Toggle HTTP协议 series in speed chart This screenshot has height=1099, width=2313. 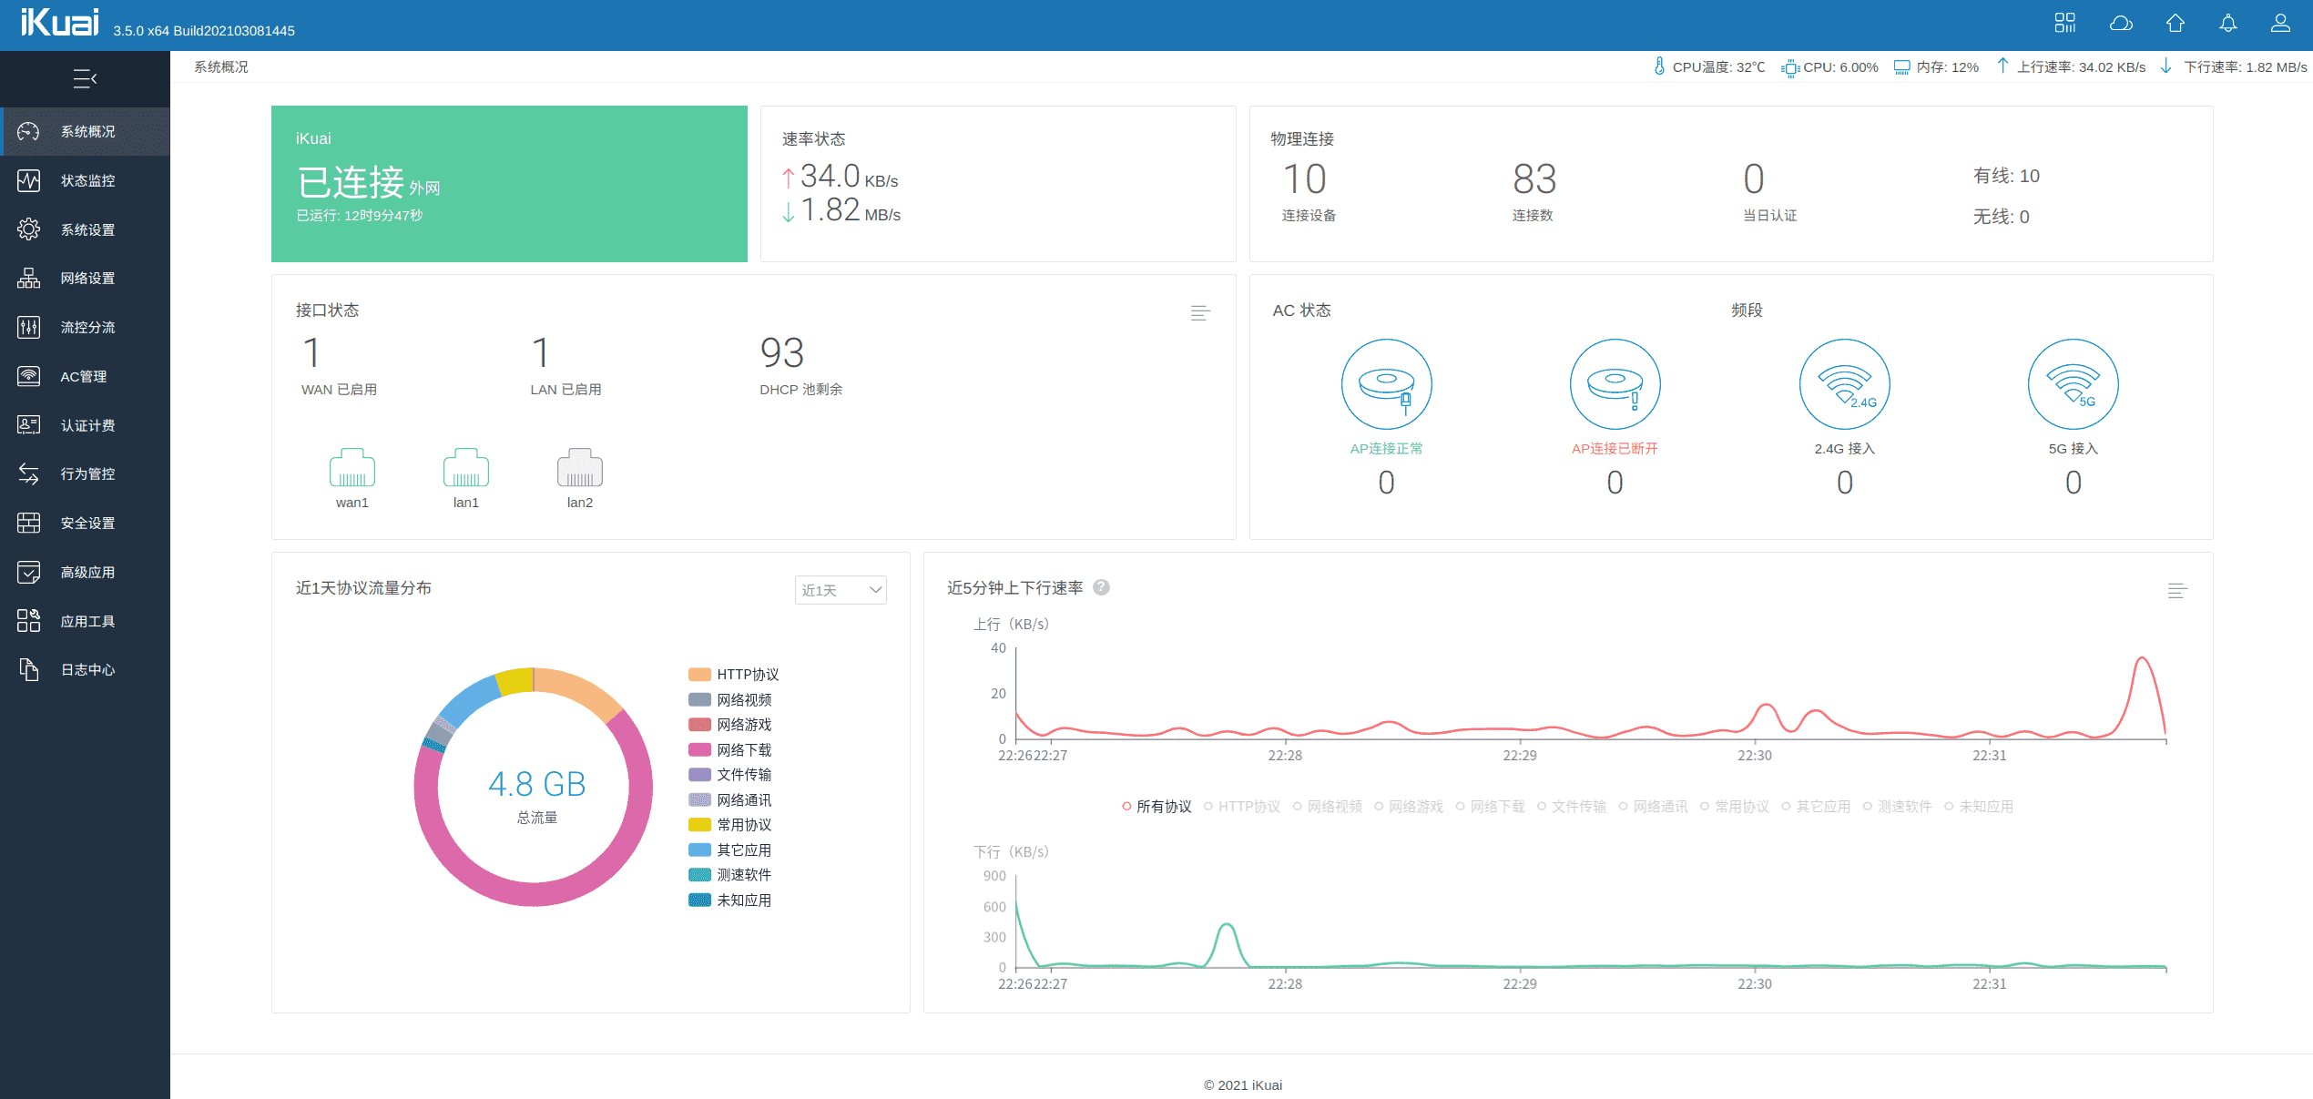click(x=1242, y=807)
